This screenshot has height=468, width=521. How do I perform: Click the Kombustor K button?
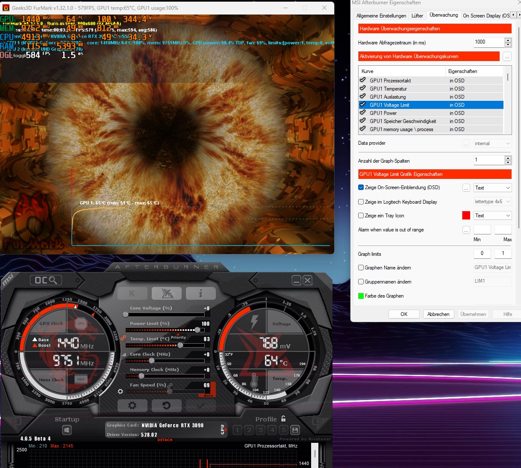point(132,293)
